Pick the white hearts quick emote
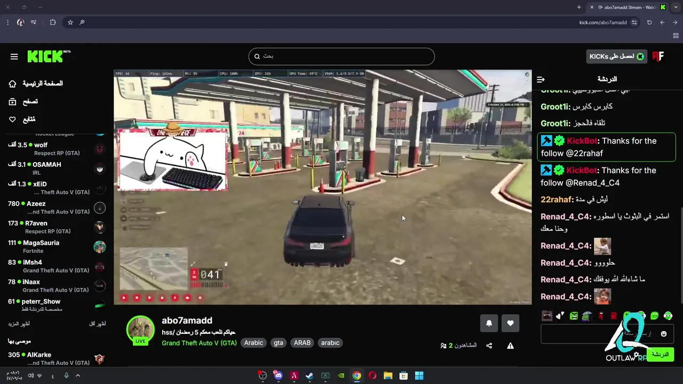This screenshot has height=384, width=683. click(x=560, y=316)
